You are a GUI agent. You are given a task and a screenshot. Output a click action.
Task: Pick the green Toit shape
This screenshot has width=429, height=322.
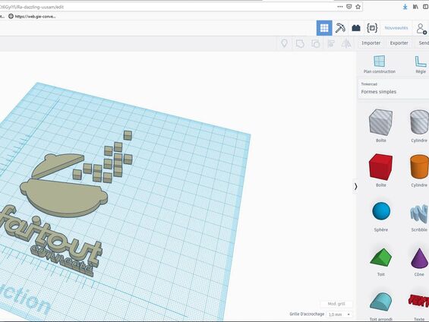click(381, 257)
